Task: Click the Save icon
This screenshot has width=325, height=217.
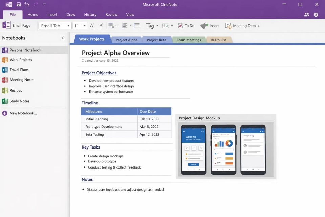Action: 18,4
